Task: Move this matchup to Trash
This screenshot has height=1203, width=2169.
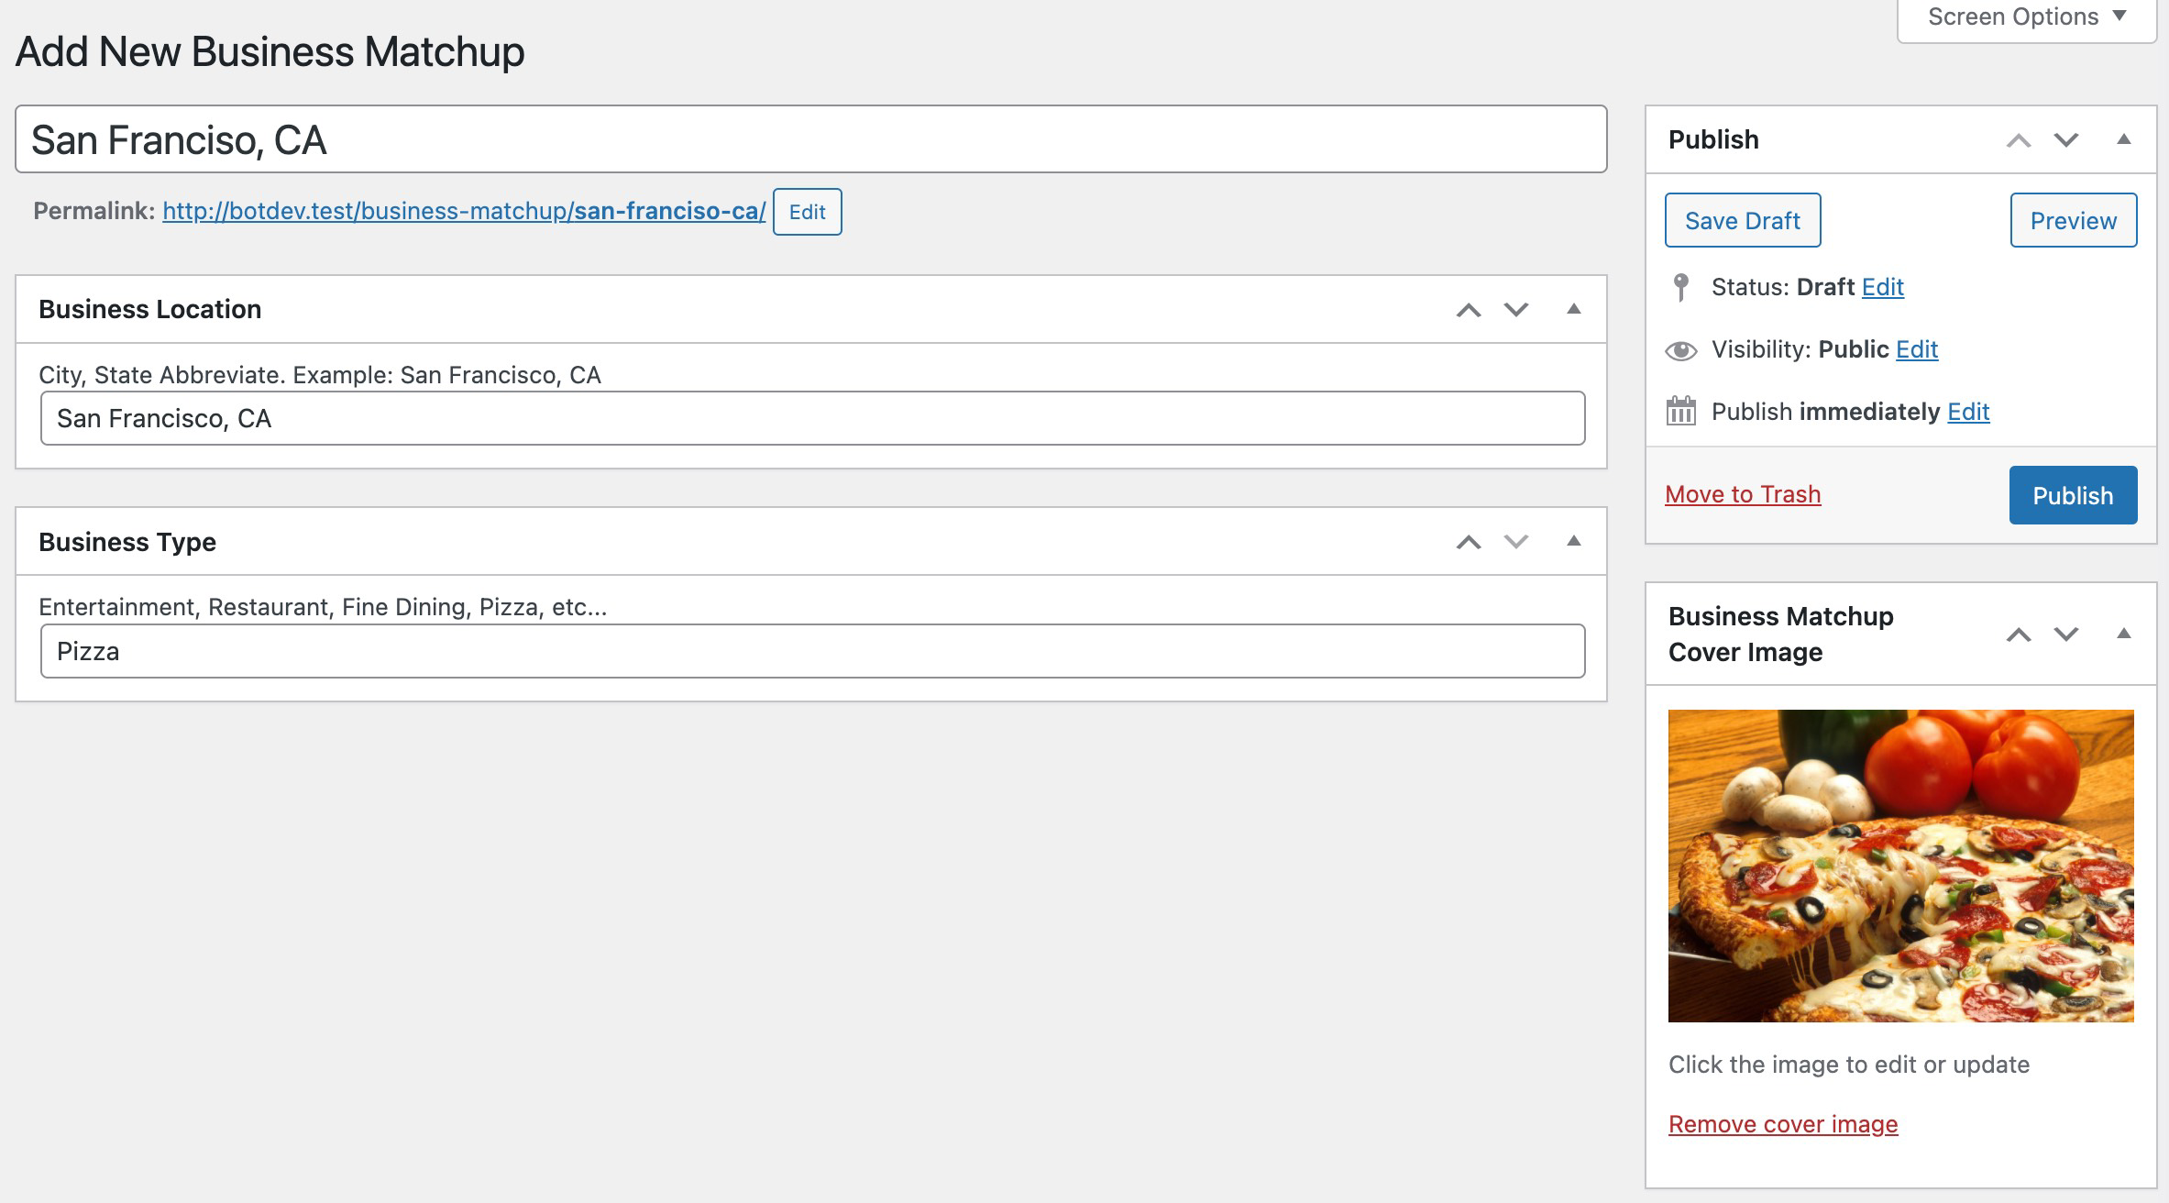Action: 1743,494
